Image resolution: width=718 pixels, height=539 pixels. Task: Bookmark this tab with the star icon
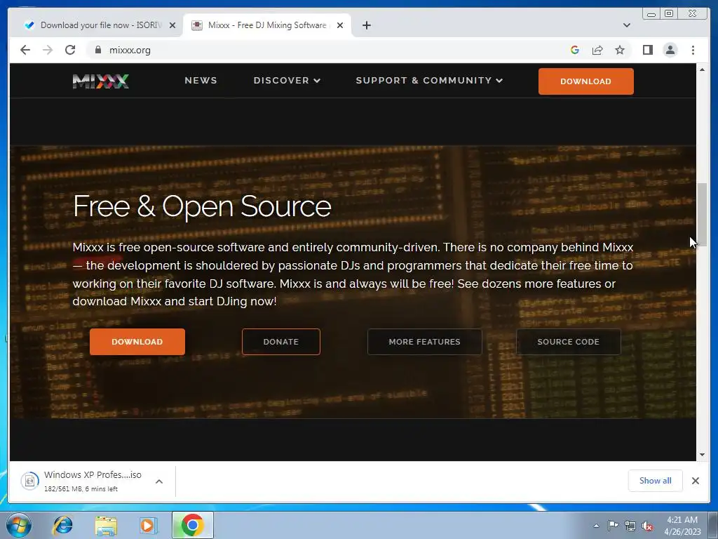tap(620, 50)
